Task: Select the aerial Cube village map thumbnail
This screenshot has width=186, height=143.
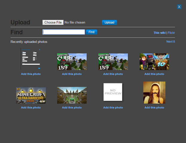Action: 72,95
